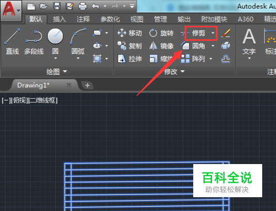
Task: Switch to the 插入 ribbon tab
Action: click(60, 19)
